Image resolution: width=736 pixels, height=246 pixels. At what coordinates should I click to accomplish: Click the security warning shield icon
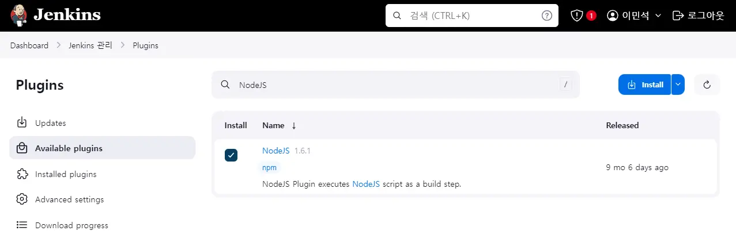coord(577,16)
